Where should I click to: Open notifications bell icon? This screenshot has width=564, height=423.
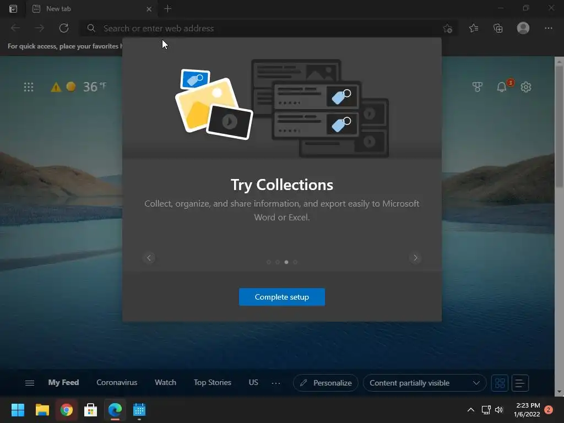coord(501,86)
